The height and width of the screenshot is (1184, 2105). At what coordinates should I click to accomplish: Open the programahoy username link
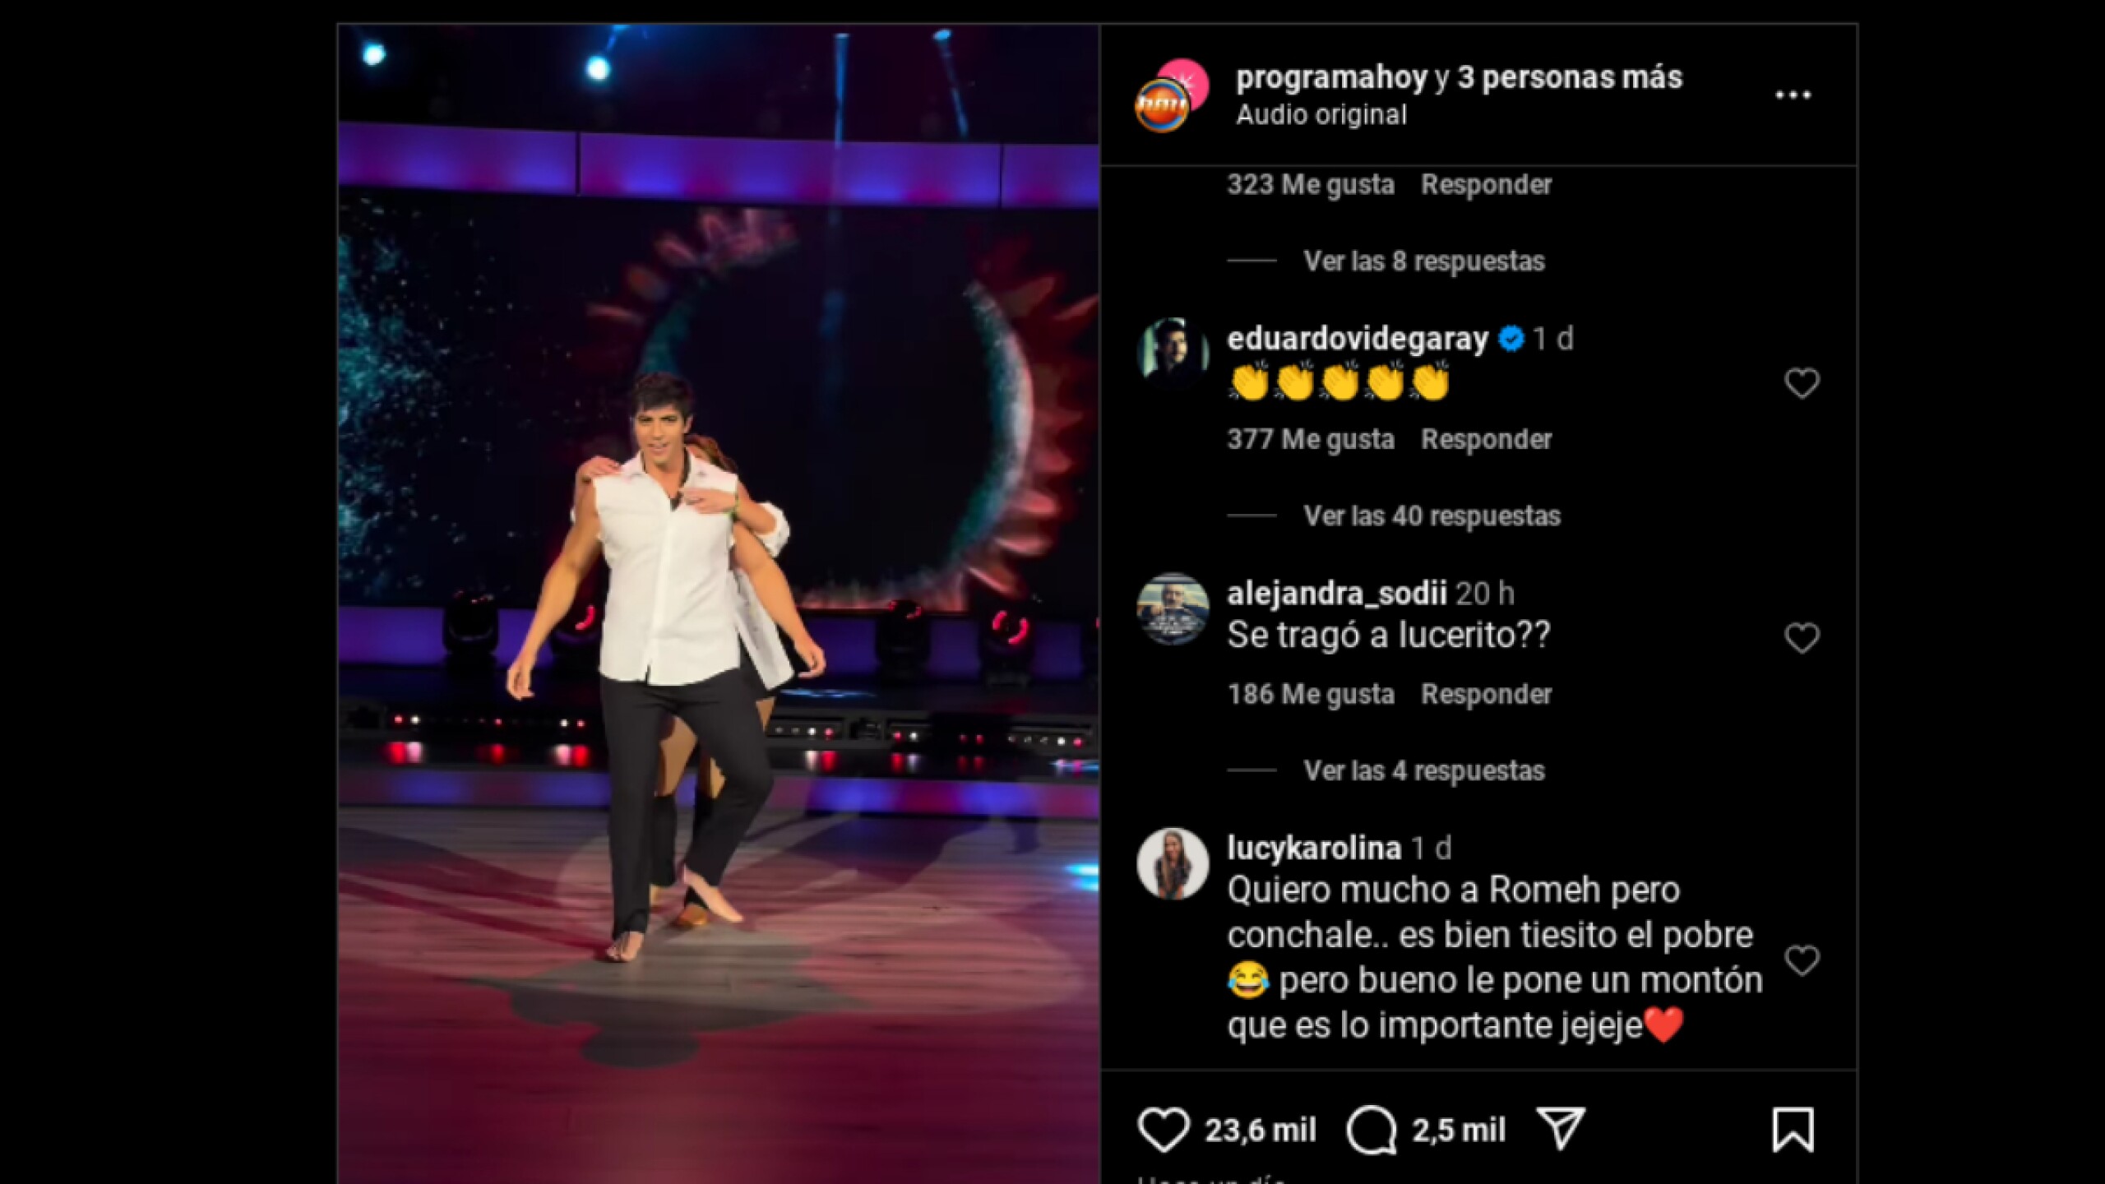1331,77
